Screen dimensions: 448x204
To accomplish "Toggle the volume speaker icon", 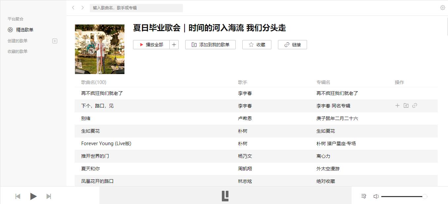I will click(376, 196).
